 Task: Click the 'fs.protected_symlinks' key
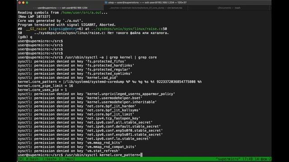pyautogui.click(x=109, y=74)
